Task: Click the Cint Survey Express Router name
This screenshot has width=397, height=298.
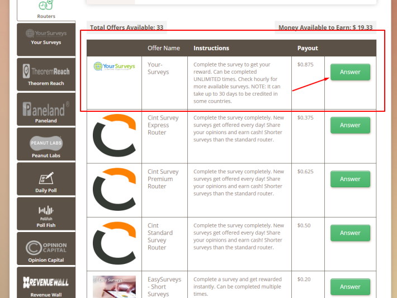Action: click(x=163, y=125)
